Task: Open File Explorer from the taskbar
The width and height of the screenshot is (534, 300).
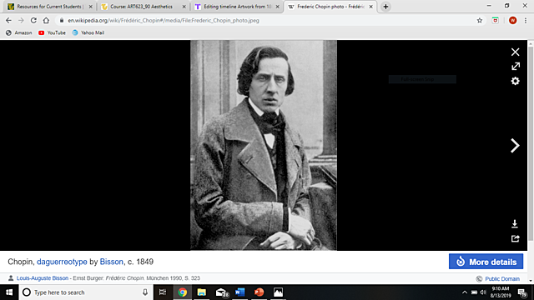Action: (202, 292)
